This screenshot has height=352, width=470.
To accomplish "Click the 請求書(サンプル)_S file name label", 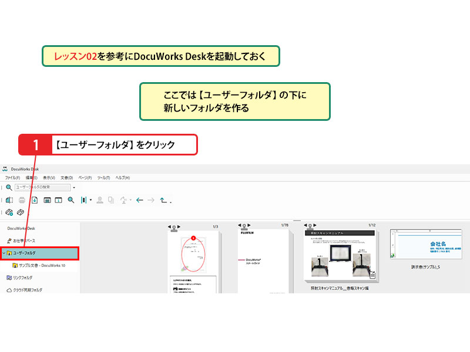I will (425, 267).
